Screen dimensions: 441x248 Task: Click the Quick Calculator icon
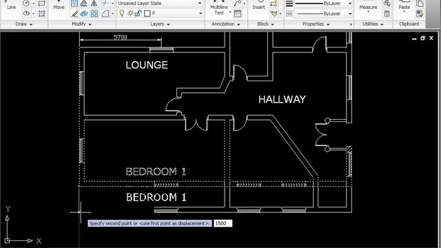(387, 14)
